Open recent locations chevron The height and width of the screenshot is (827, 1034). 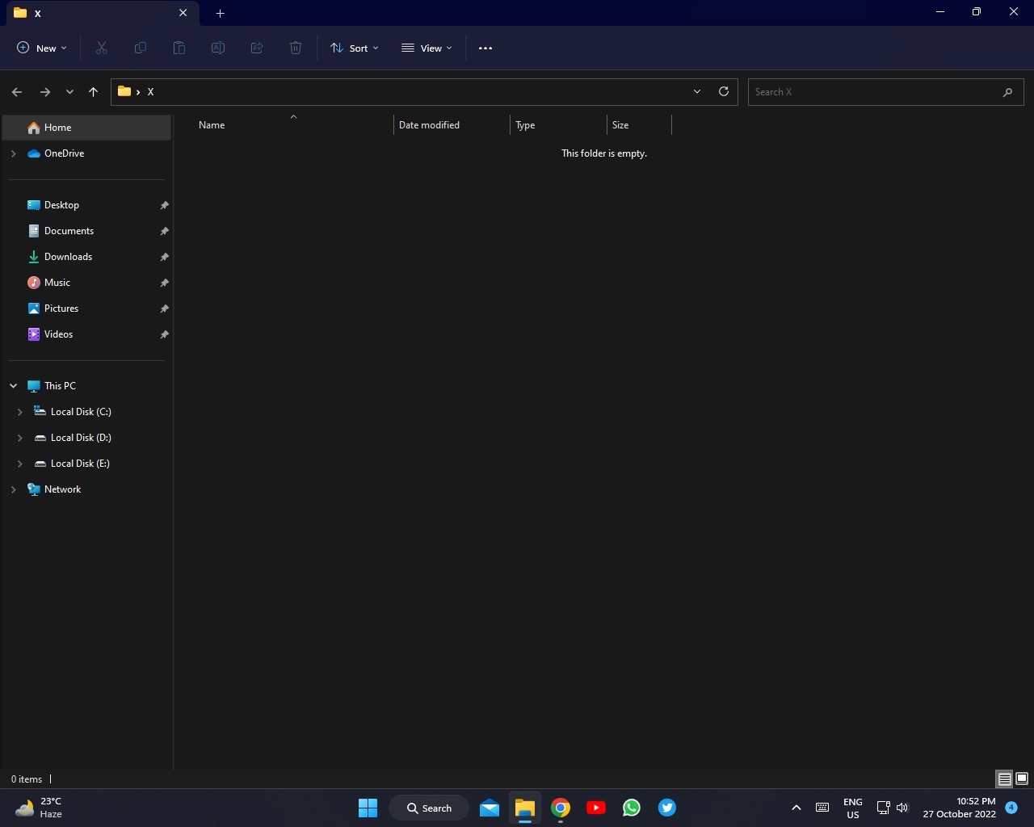(69, 92)
